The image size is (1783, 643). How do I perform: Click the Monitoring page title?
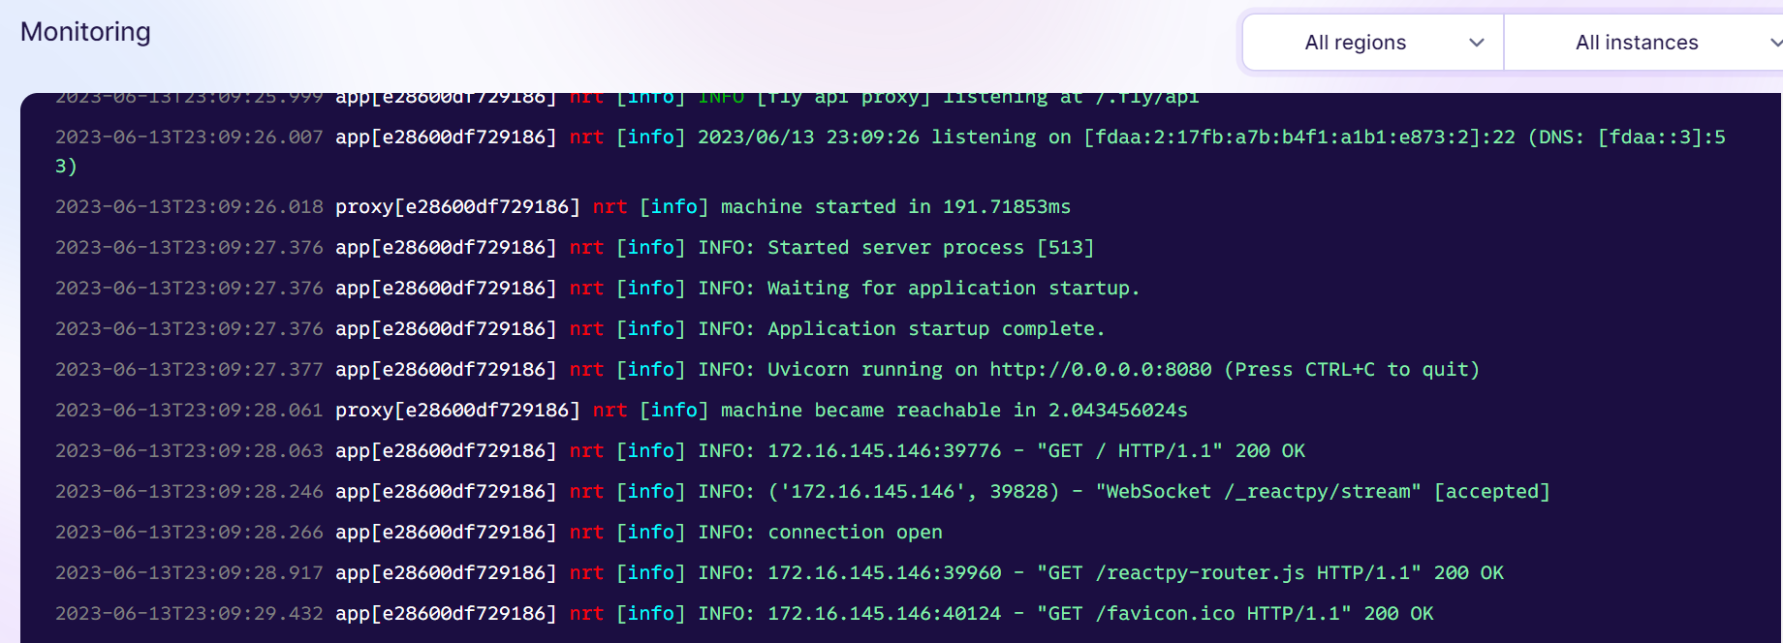point(84,31)
